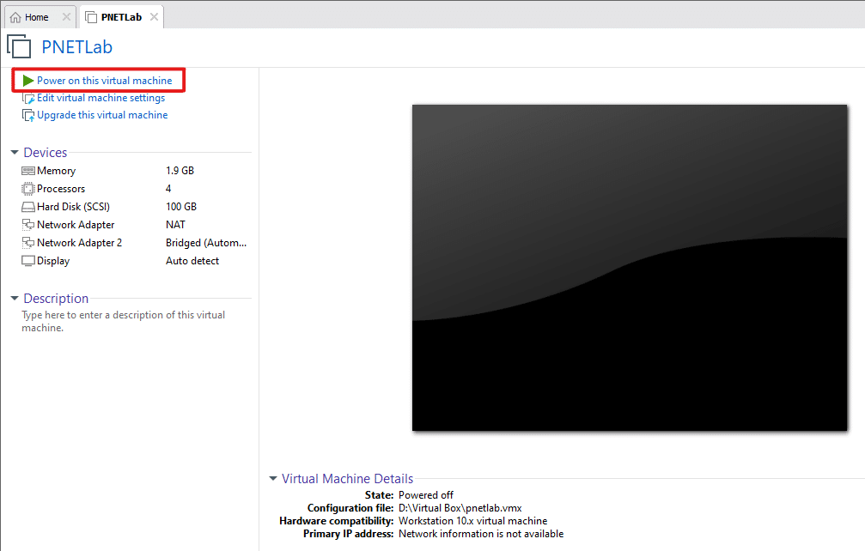Open the Display device label

53,261
